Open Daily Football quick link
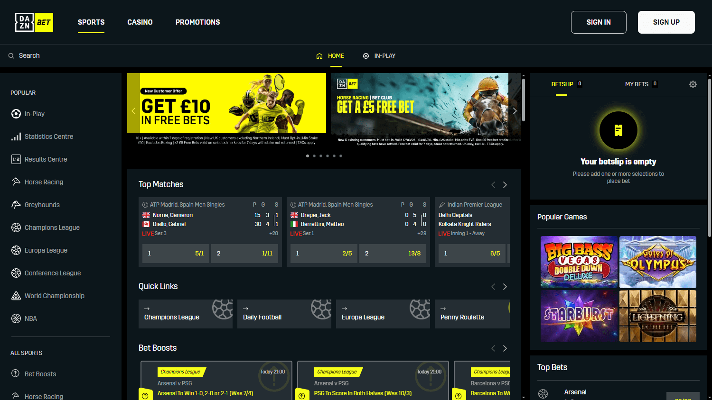The image size is (712, 400). coord(284,314)
